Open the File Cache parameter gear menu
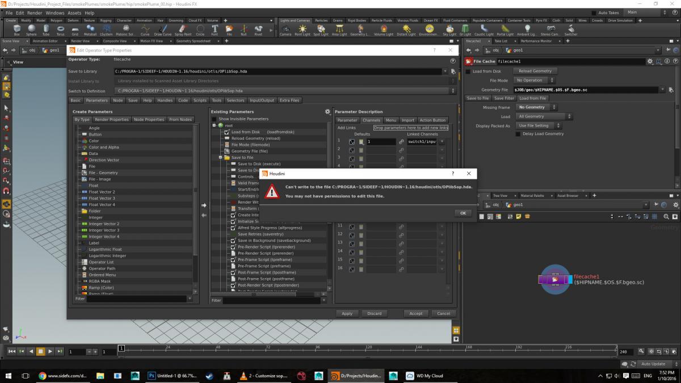Viewport: 681px width, 383px height. click(650, 61)
